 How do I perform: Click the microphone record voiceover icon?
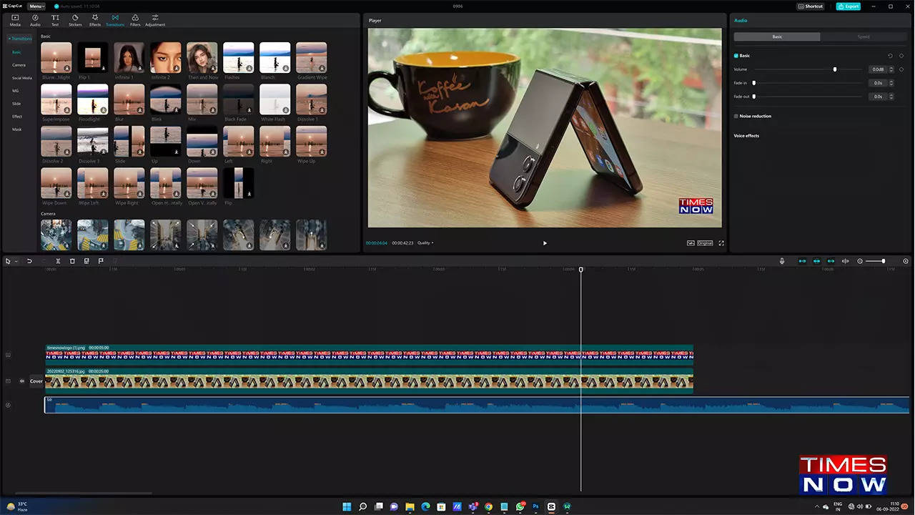pos(782,261)
